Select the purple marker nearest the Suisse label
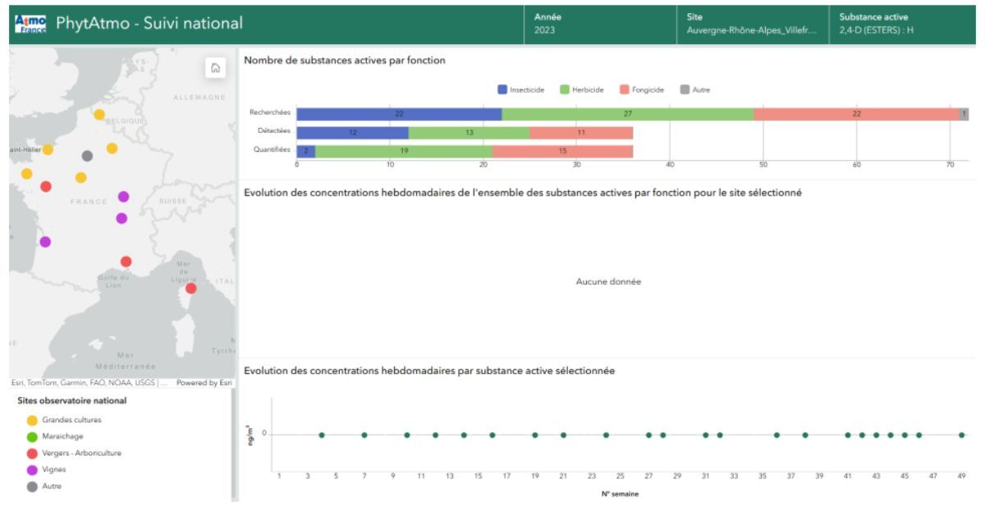Viewport: 985px width, 517px height. [x=123, y=197]
